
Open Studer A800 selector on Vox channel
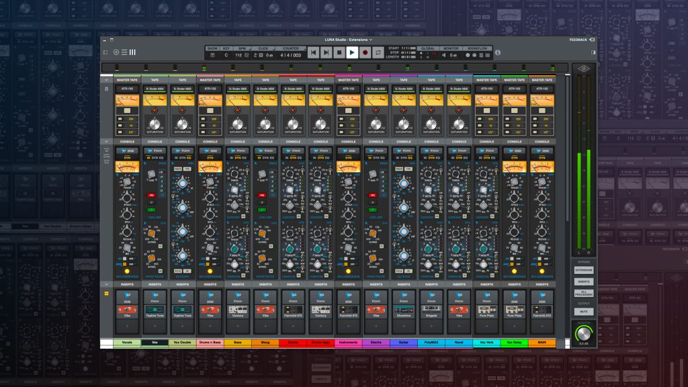[155, 89]
